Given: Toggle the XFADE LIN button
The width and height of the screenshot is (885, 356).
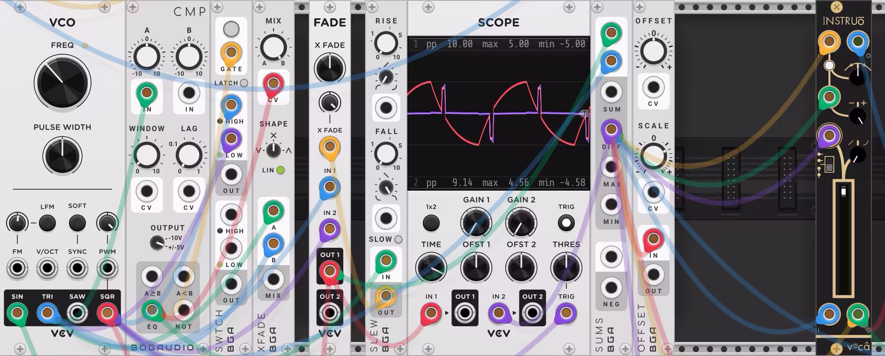Looking at the screenshot, I should coord(281,170).
